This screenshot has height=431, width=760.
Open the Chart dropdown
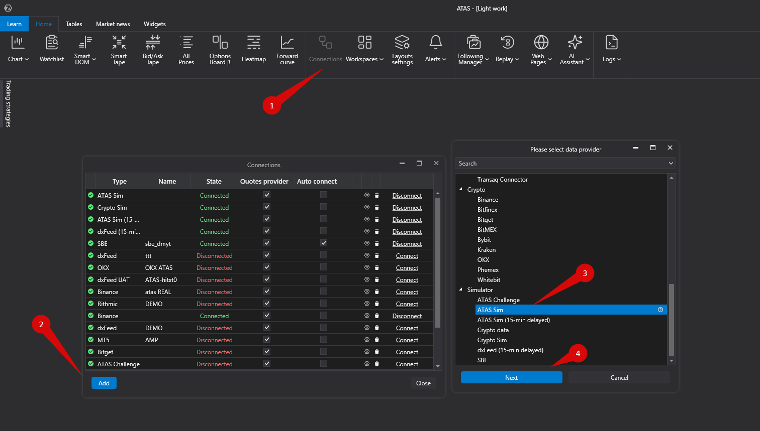[x=18, y=49]
